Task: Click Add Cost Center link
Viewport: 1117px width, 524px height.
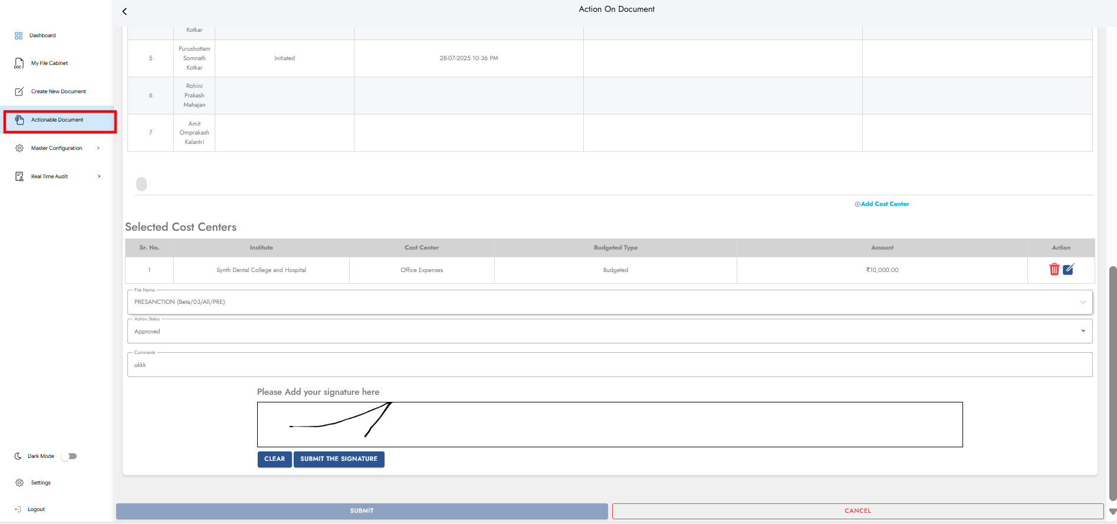Action: [x=882, y=204]
